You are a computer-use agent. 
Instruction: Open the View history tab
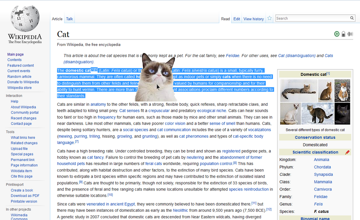[x=253, y=19]
